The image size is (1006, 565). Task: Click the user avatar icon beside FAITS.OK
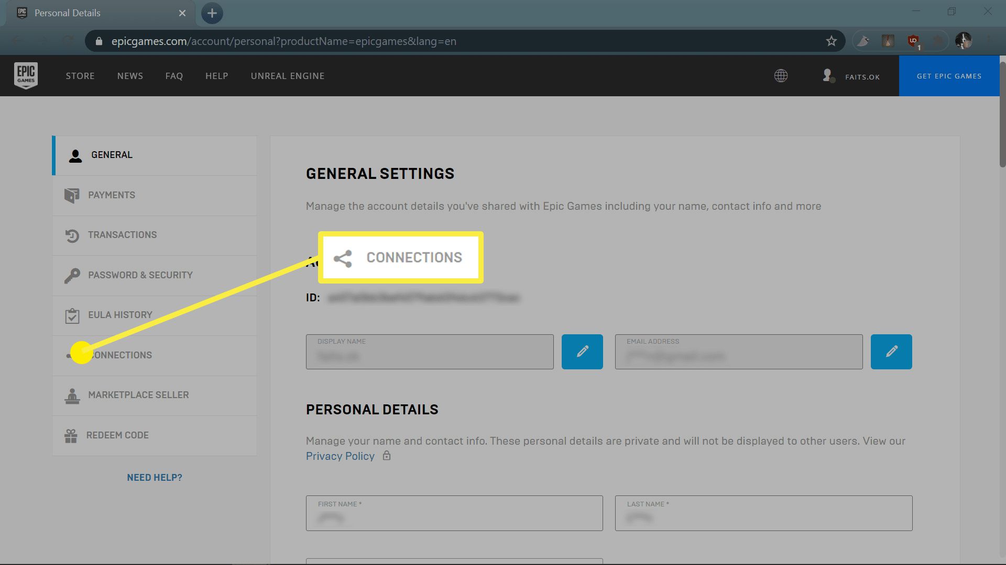828,76
